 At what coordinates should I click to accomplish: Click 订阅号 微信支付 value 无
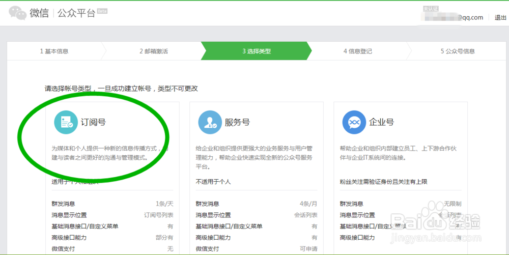point(171,249)
